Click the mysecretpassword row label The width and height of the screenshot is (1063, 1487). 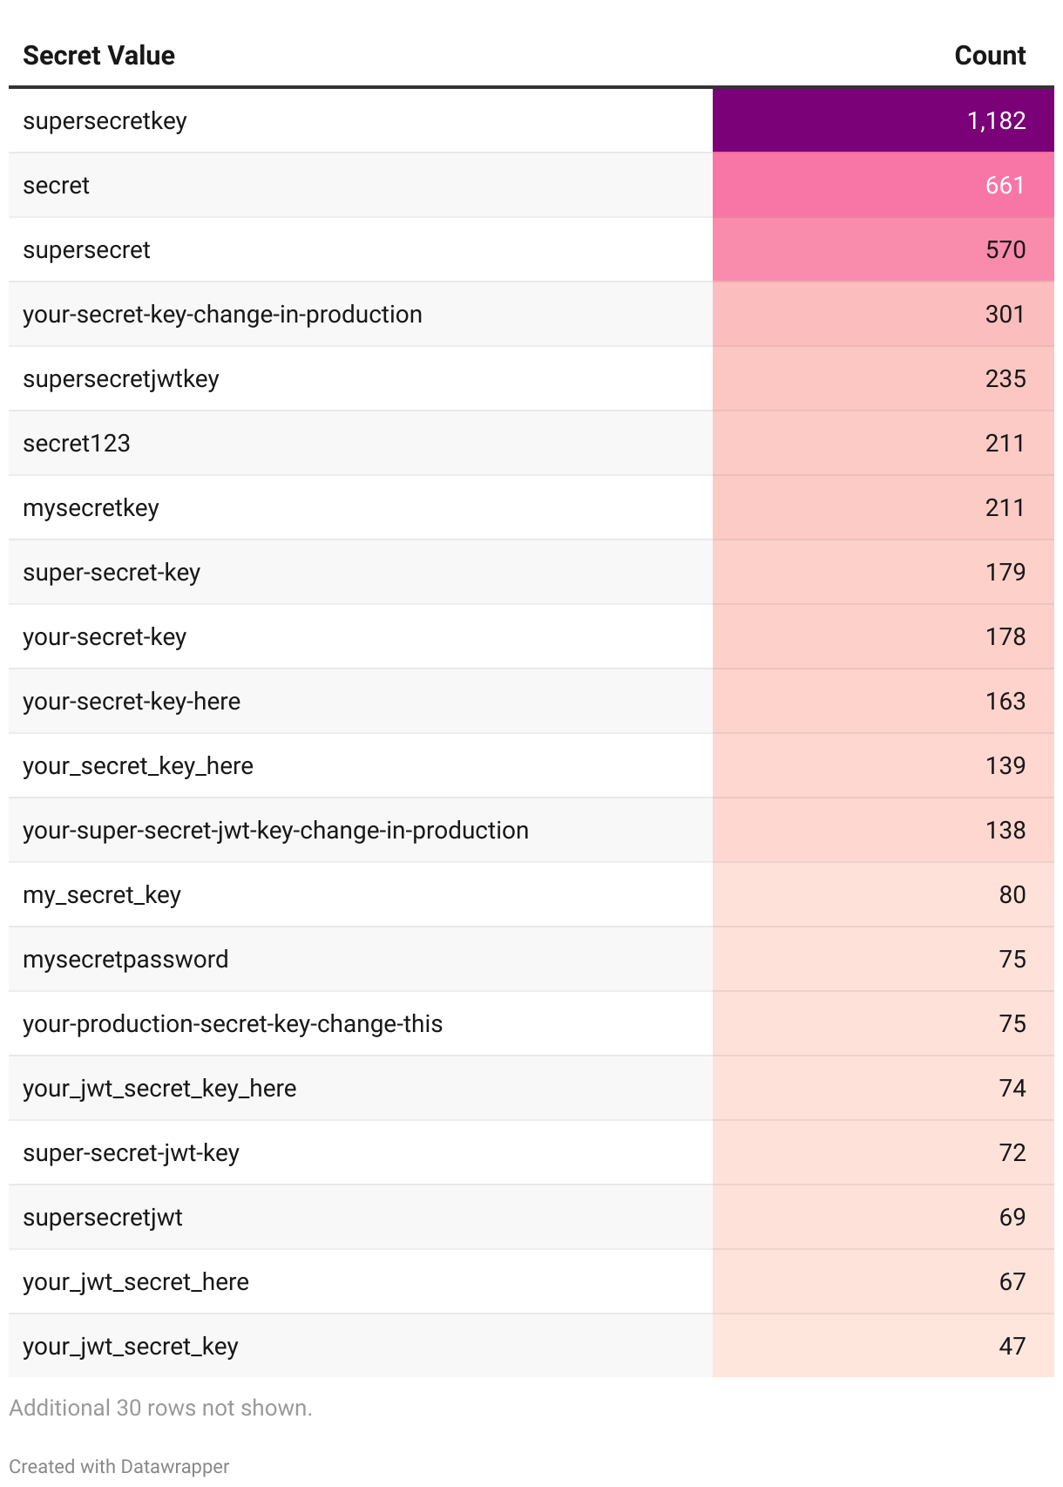125,960
